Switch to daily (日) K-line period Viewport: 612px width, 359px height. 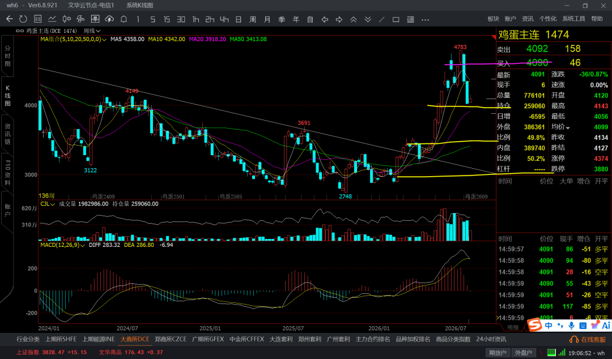click(x=239, y=19)
